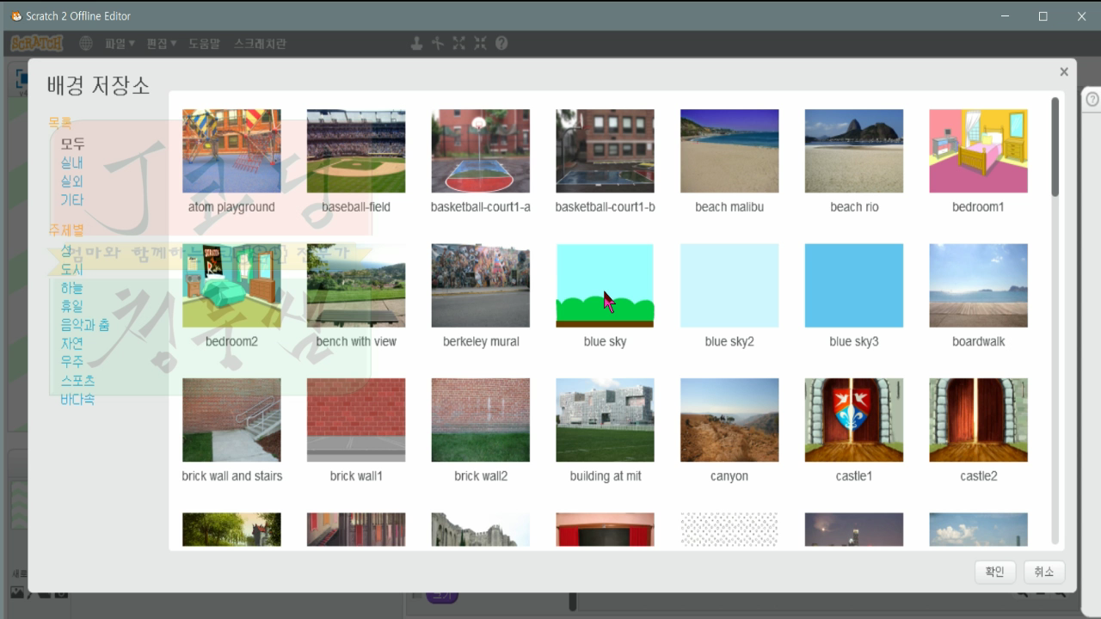Open the 도움말 menu

point(204,43)
